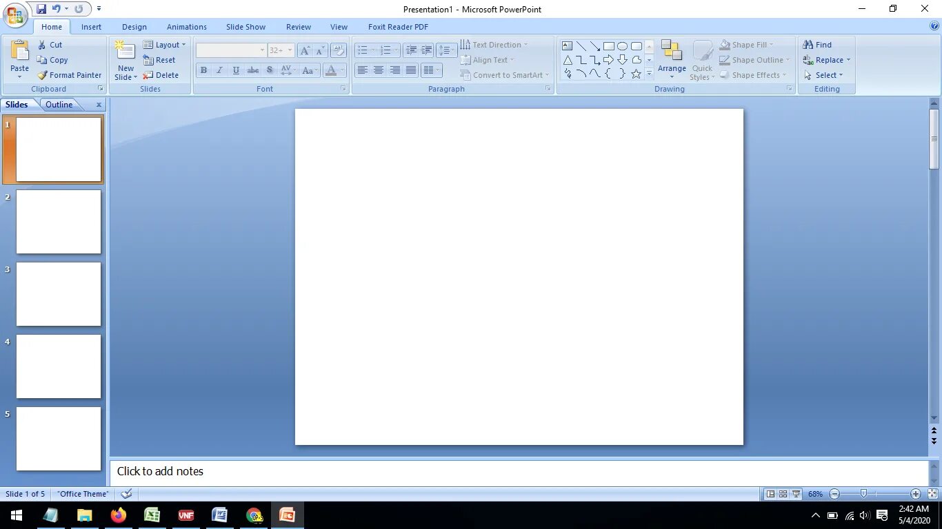Start Slide Show from status bar
Viewport: 942px width, 529px height.
tap(796, 494)
